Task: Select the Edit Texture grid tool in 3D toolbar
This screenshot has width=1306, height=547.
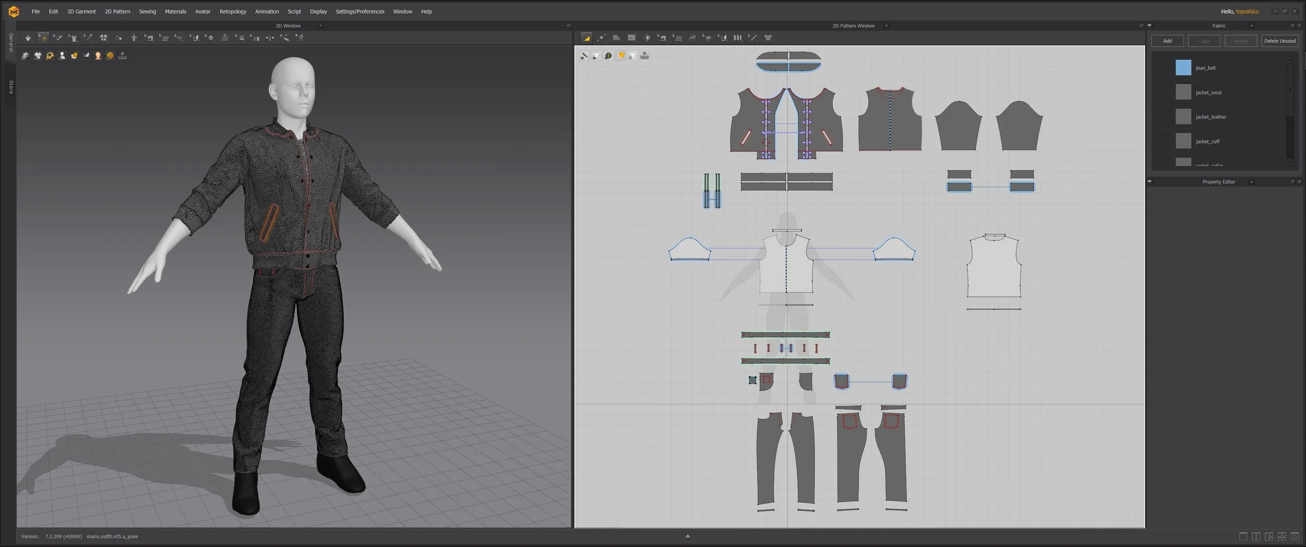Action: pos(164,38)
